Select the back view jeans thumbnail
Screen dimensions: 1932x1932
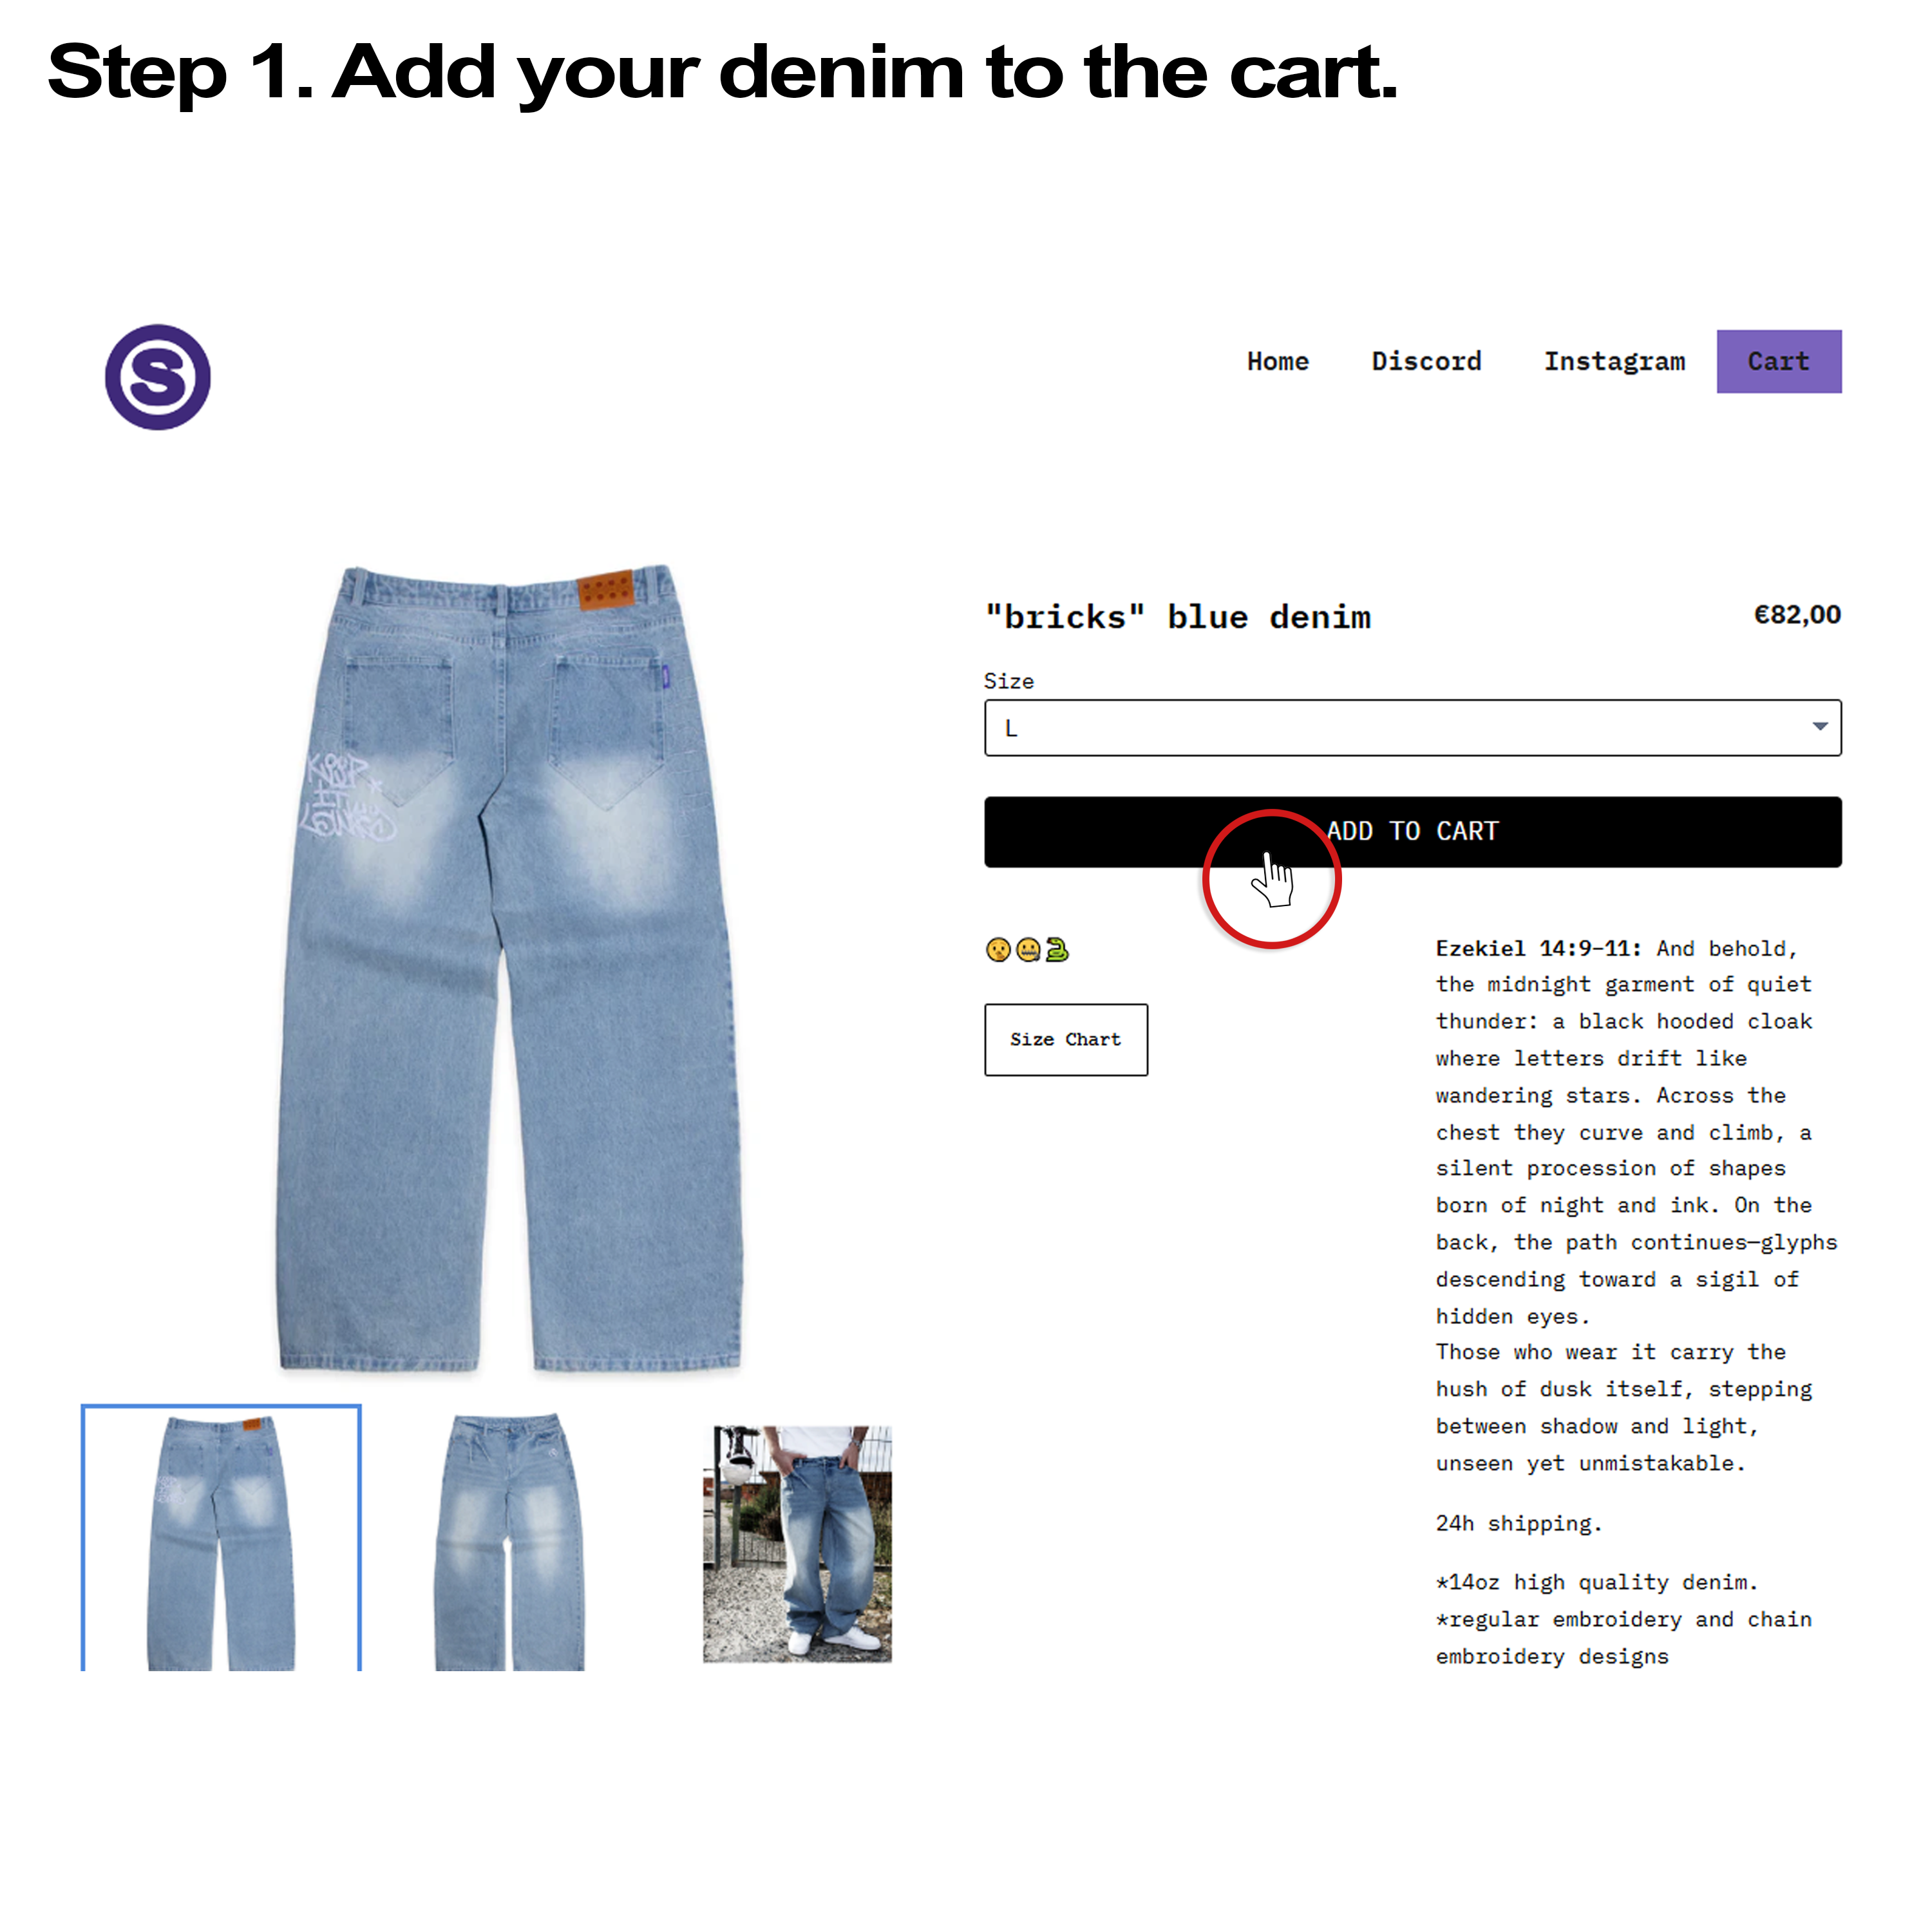point(221,1538)
